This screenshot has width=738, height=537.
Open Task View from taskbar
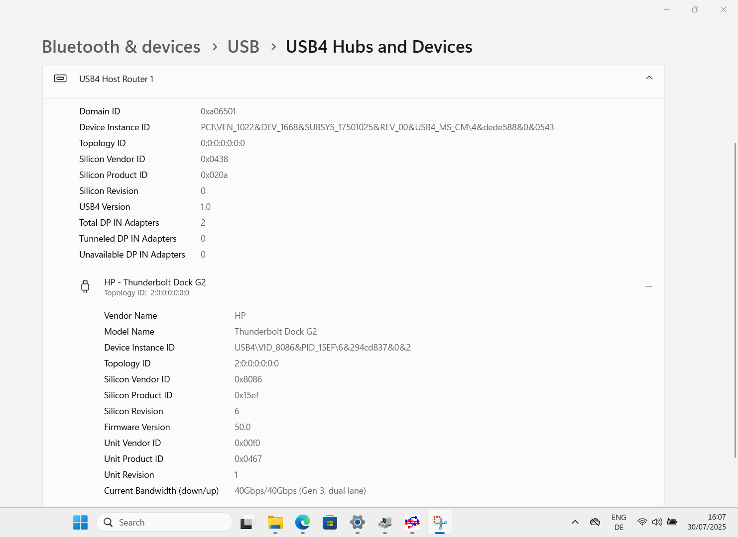(247, 523)
